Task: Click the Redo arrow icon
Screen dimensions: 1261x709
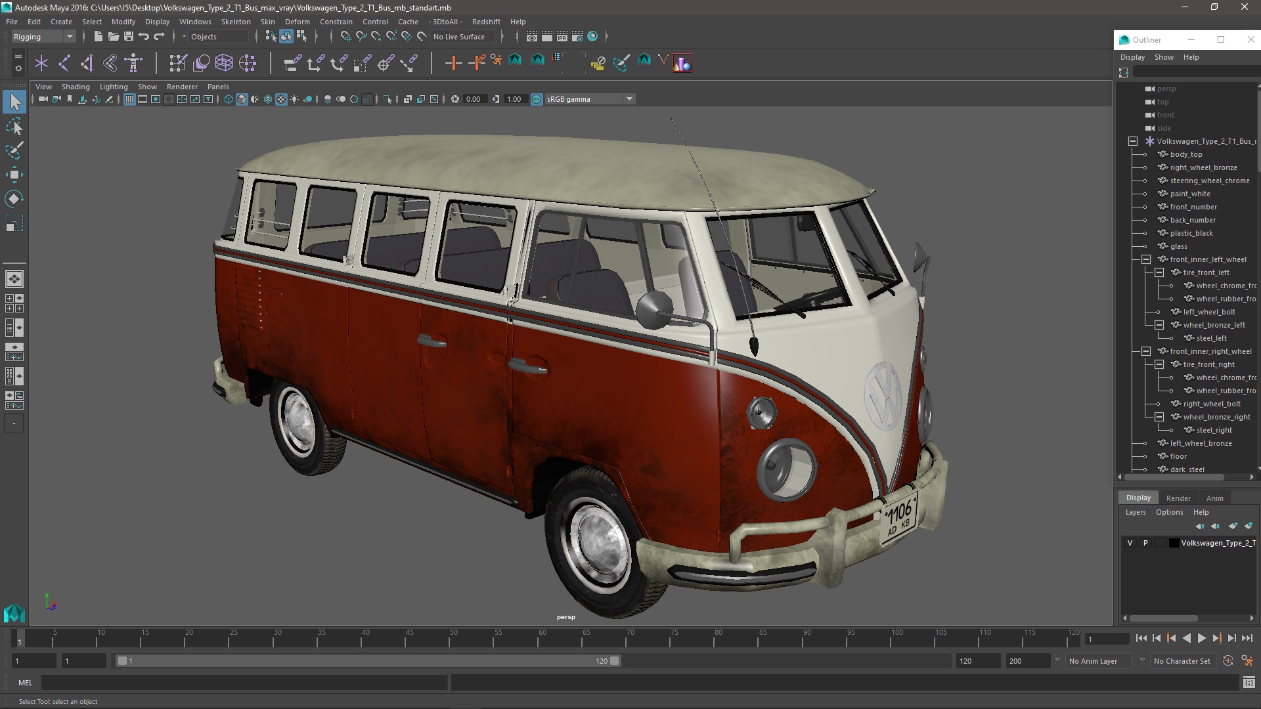Action: click(x=159, y=37)
